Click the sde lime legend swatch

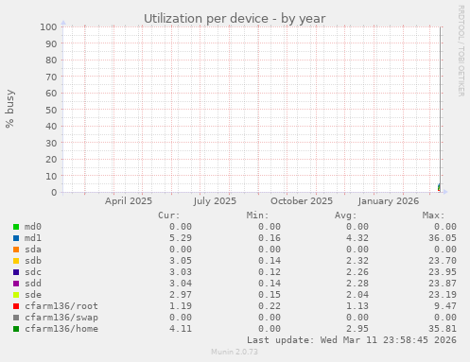(x=16, y=295)
